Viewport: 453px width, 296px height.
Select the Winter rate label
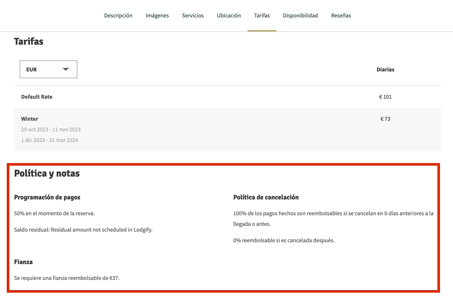coord(30,119)
